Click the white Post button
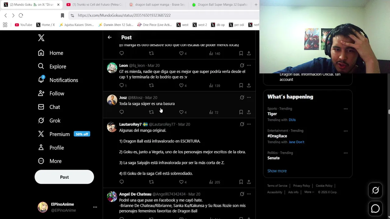Image resolution: width=390 pixels, height=219 pixels. (x=64, y=177)
